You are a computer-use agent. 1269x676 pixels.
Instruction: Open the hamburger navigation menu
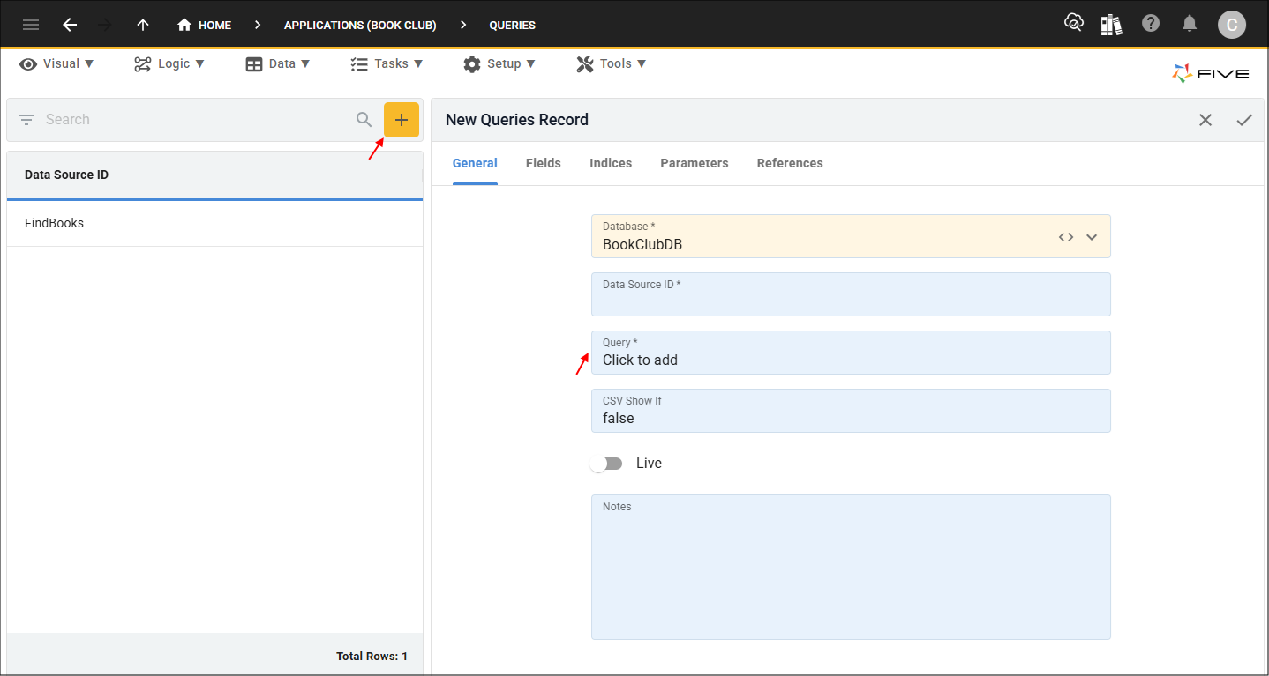pyautogui.click(x=31, y=25)
